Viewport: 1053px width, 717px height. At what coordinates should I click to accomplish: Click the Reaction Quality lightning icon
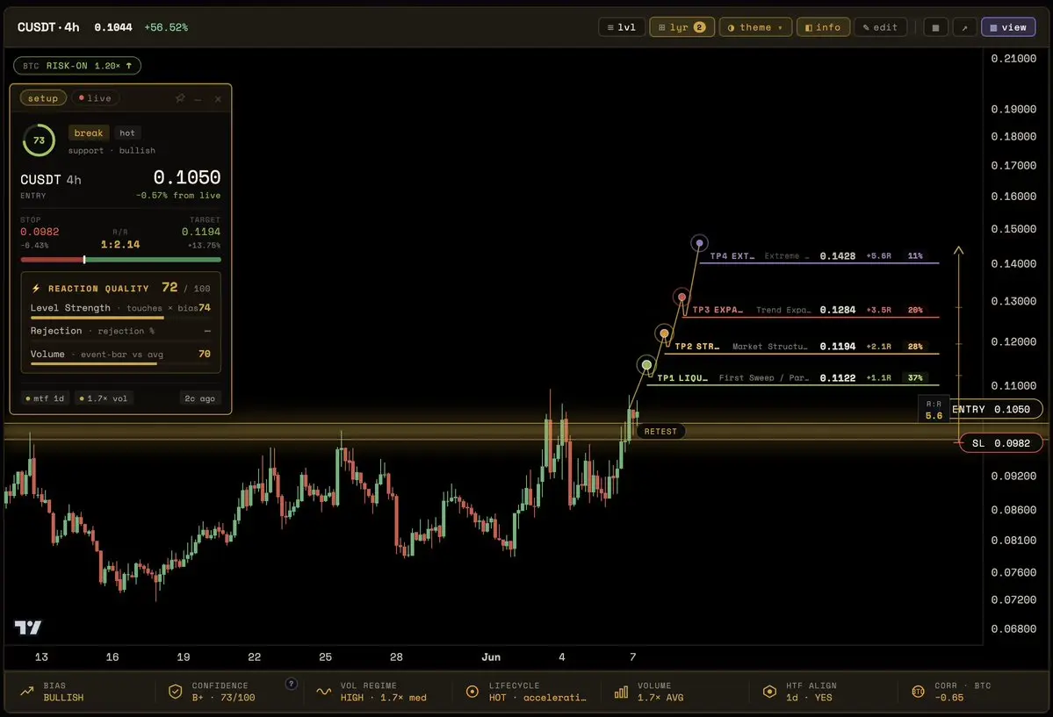pyautogui.click(x=36, y=288)
